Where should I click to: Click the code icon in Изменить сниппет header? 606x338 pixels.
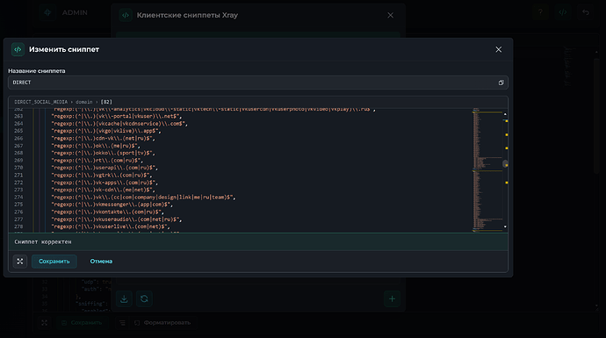(x=18, y=49)
